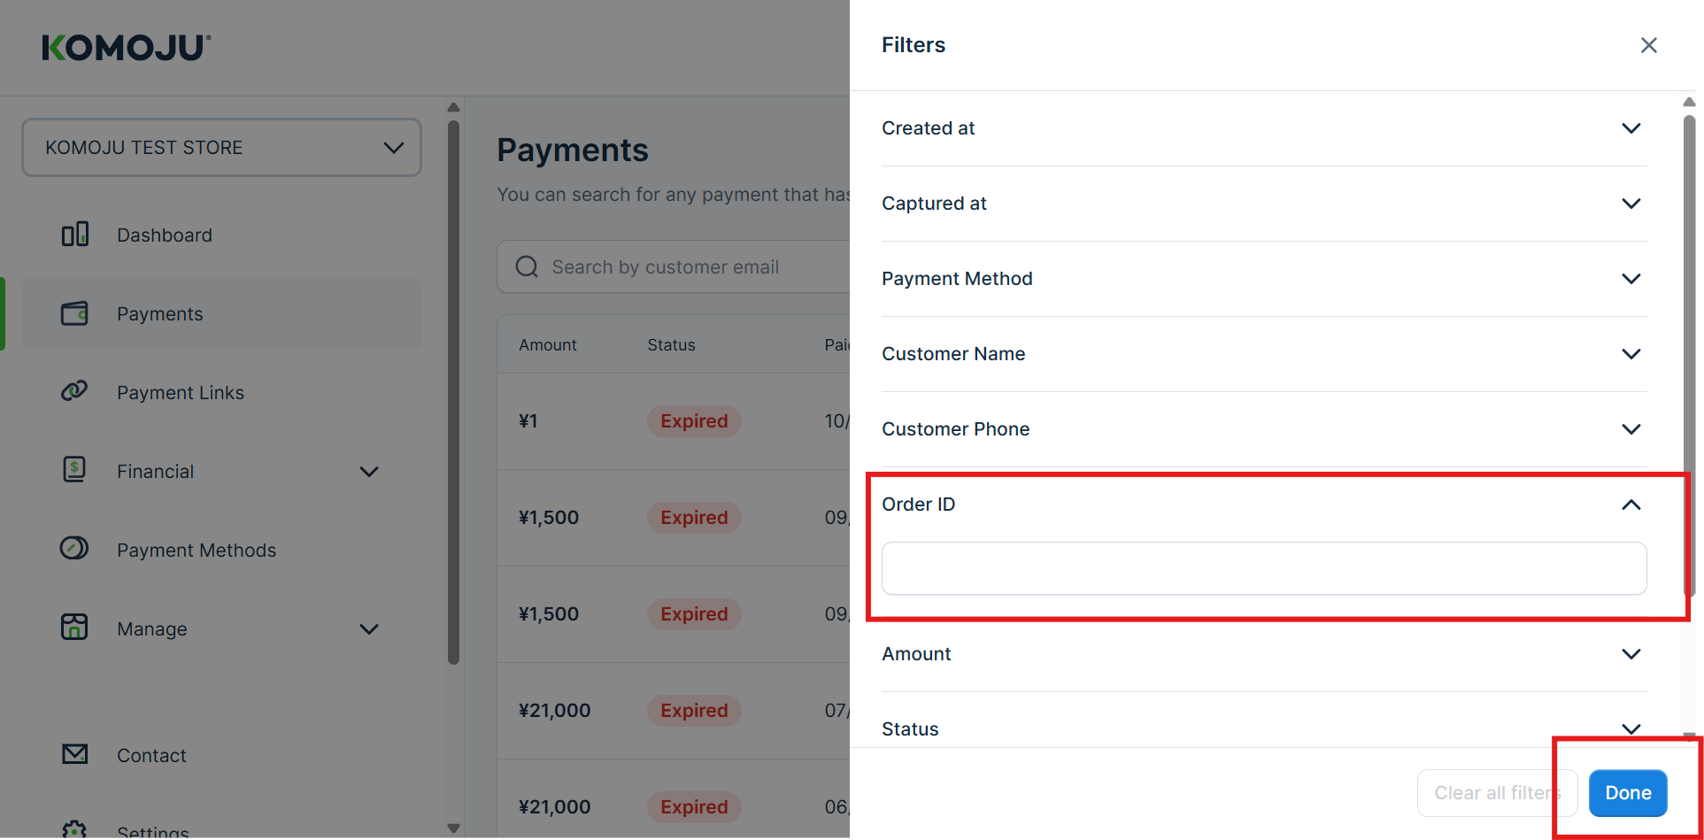Click the Contact envelope icon
The width and height of the screenshot is (1704, 840).
(x=75, y=754)
